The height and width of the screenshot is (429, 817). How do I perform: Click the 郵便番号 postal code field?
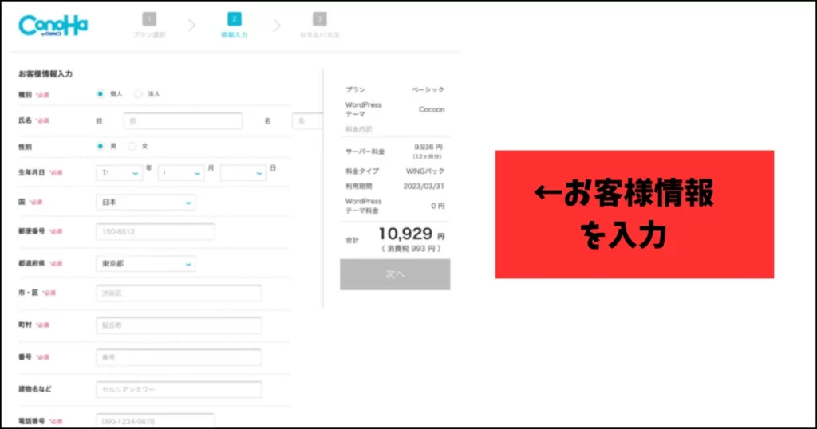156,232
